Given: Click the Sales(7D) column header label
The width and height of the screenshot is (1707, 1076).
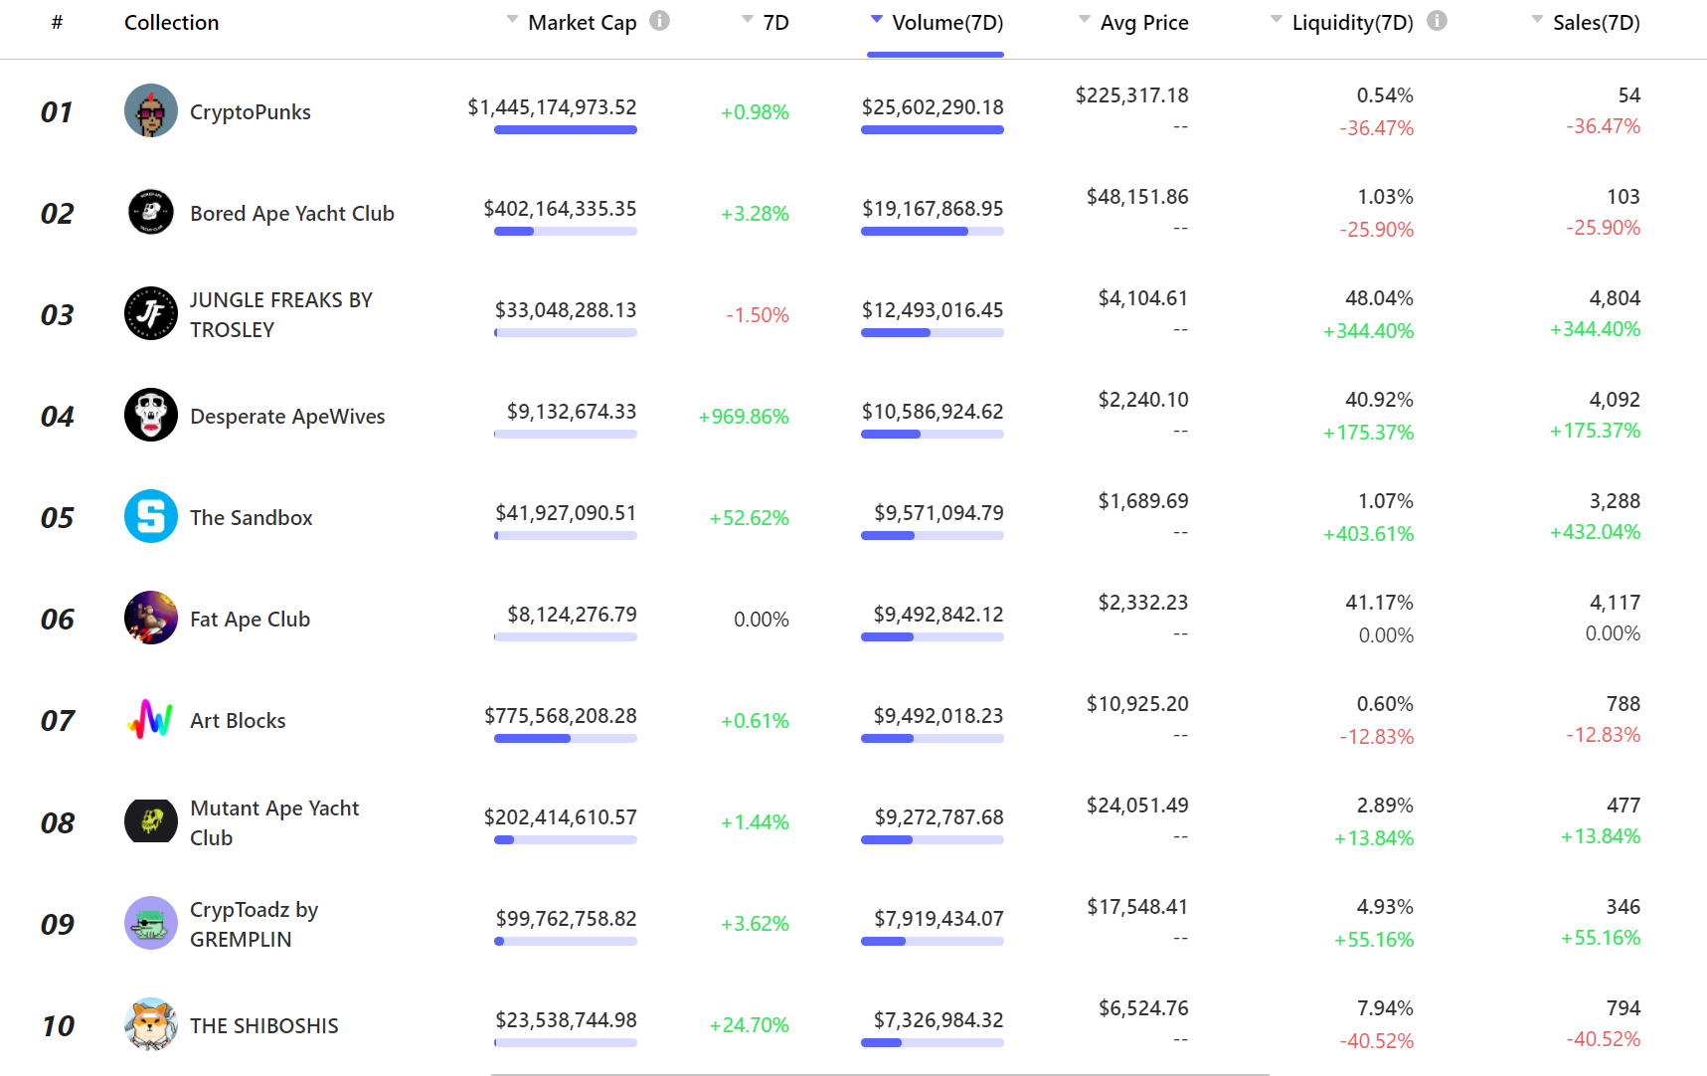Looking at the screenshot, I should [x=1597, y=22].
